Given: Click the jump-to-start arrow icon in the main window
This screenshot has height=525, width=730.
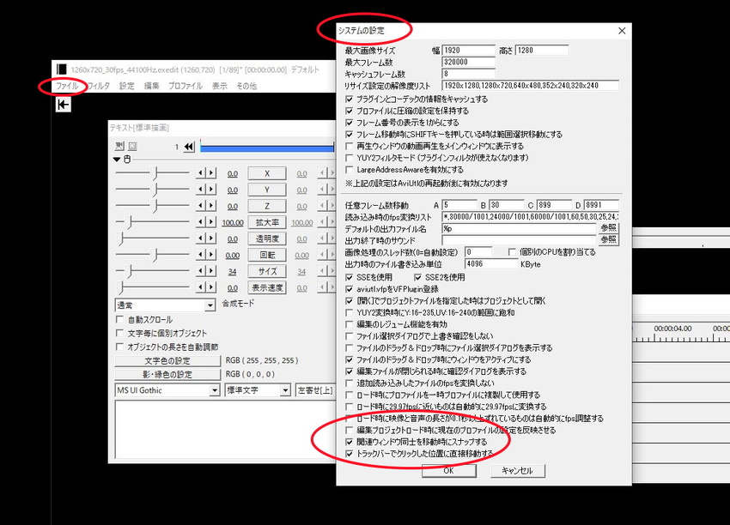Looking at the screenshot, I should [63, 105].
